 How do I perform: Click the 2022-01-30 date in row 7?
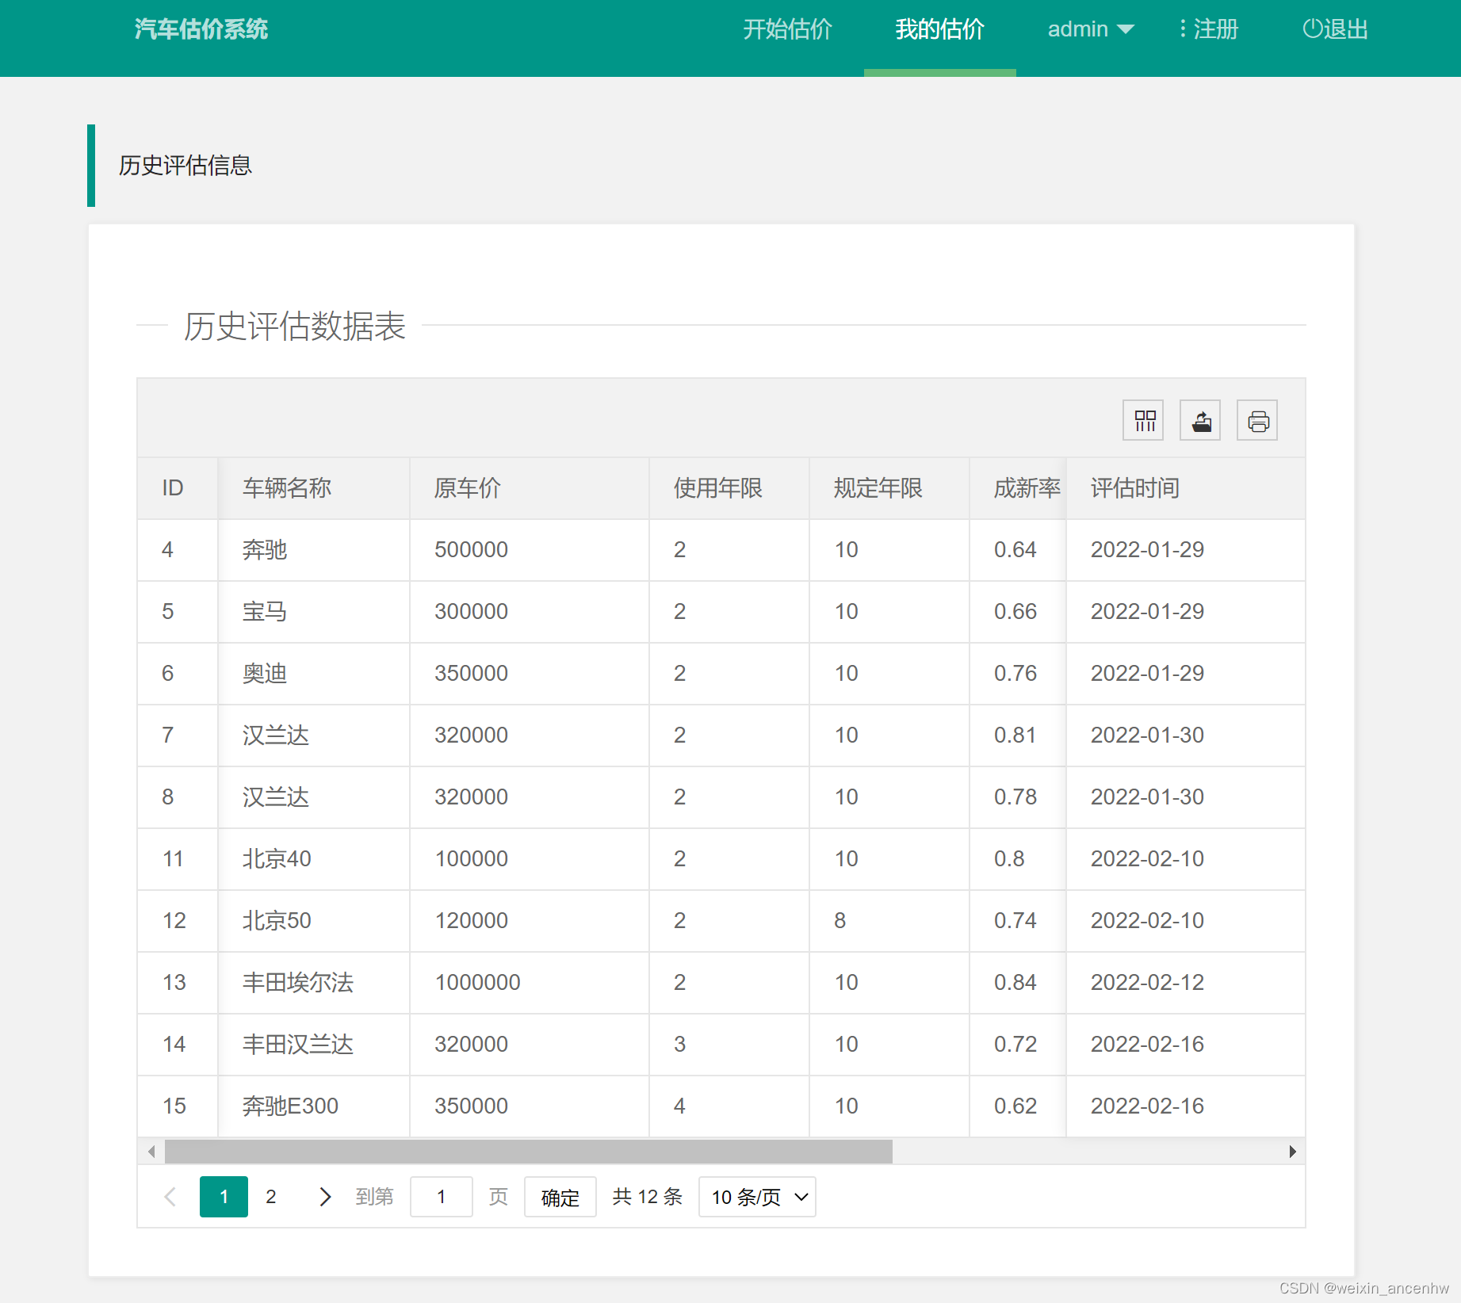tap(1186, 736)
